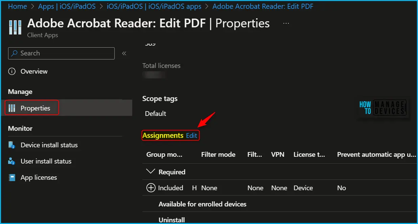Image resolution: width=418 pixels, height=224 pixels.
Task: Click the VPN column header
Action: pyautogui.click(x=278, y=155)
